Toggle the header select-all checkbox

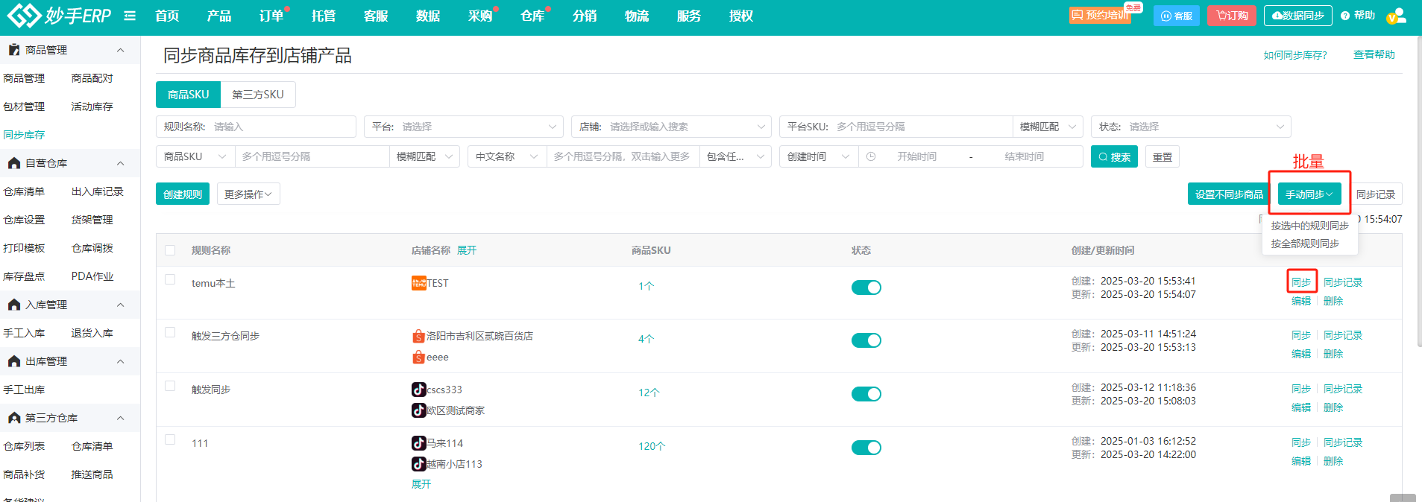(x=170, y=250)
